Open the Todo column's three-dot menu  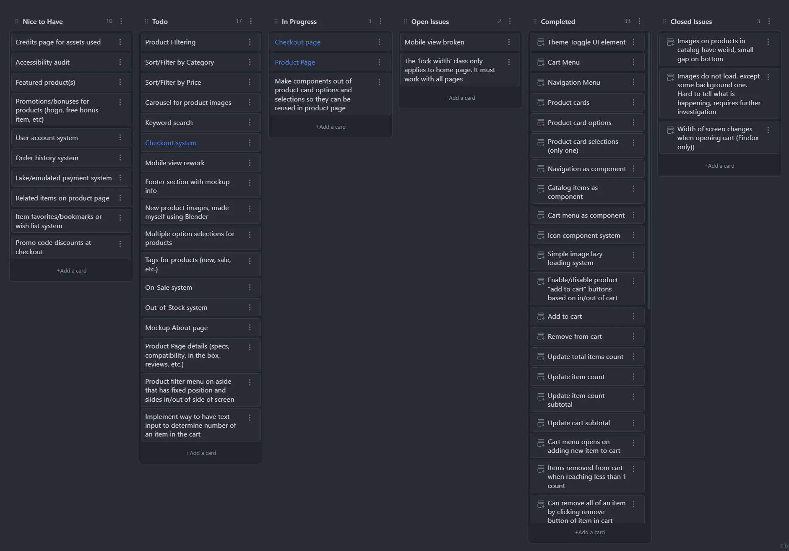pyautogui.click(x=251, y=21)
